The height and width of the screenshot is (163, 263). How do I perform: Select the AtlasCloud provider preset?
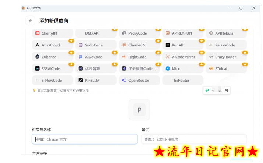pos(53,45)
